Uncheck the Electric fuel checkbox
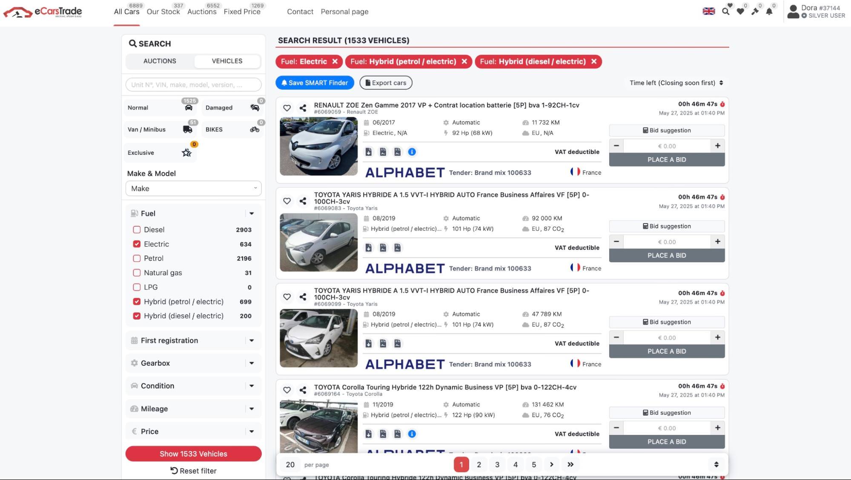The width and height of the screenshot is (851, 480). pos(137,244)
